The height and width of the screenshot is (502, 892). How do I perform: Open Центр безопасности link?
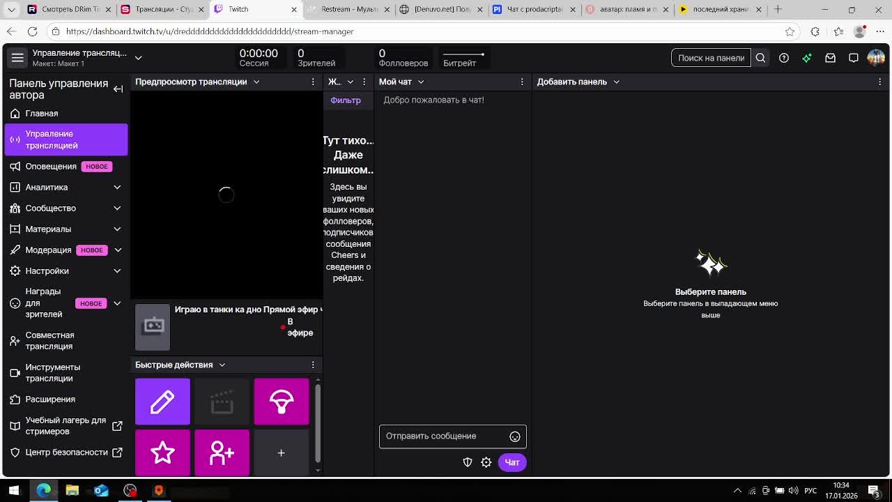[x=66, y=452]
